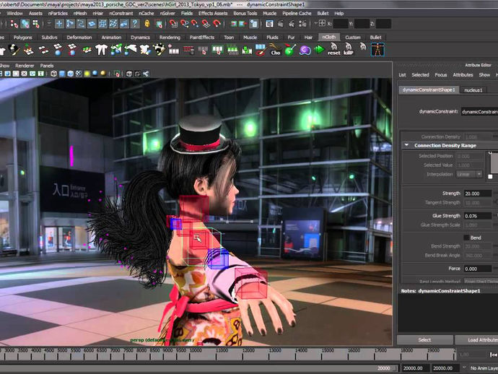The image size is (498, 374).
Task: Switch to dynamicConstraintShape1 tab
Action: (429, 90)
